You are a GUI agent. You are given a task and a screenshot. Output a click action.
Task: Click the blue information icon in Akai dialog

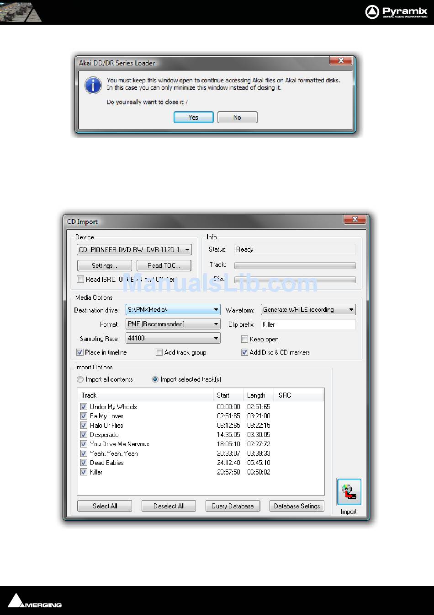(93, 85)
